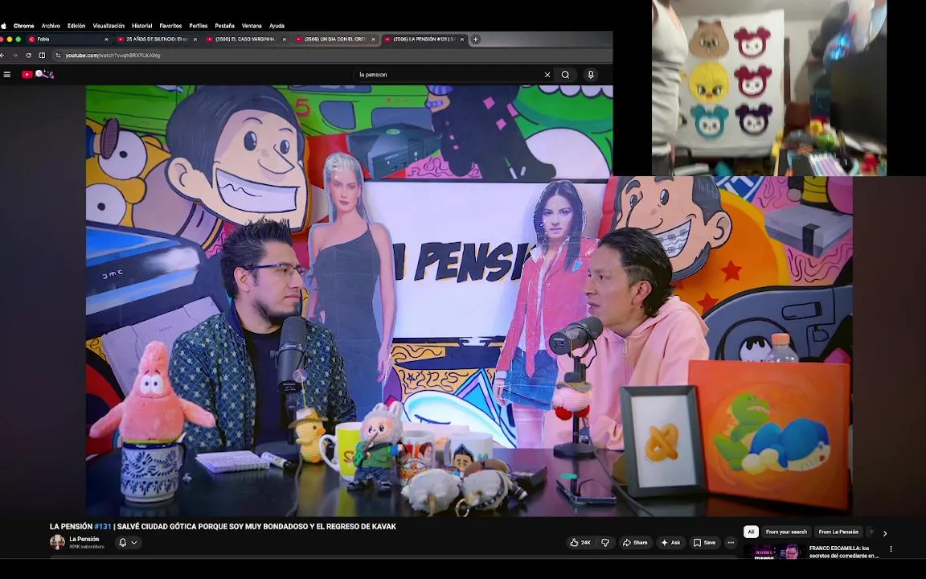Close the 'LA PENSIÓN #131' tab
Viewport: 926px width, 579px height.
click(462, 39)
